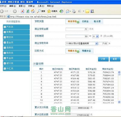Click the results table scroll-down arrow
This screenshot has width=121, height=117.
[119, 102]
